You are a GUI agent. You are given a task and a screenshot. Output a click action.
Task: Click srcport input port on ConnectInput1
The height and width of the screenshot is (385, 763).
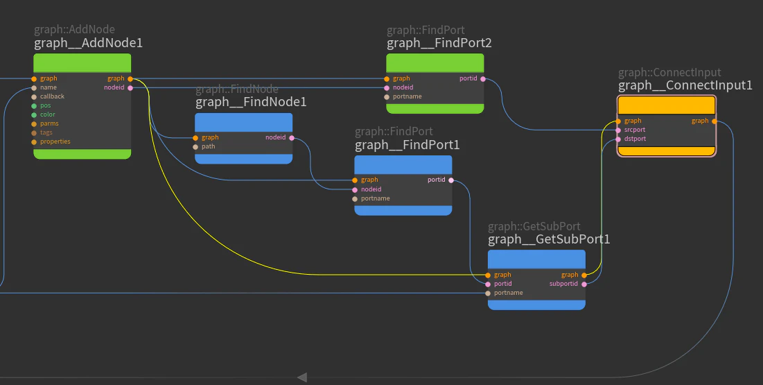click(618, 130)
